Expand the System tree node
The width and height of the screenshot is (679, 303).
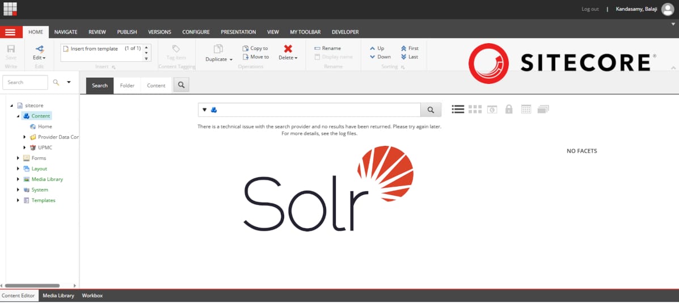click(x=18, y=190)
